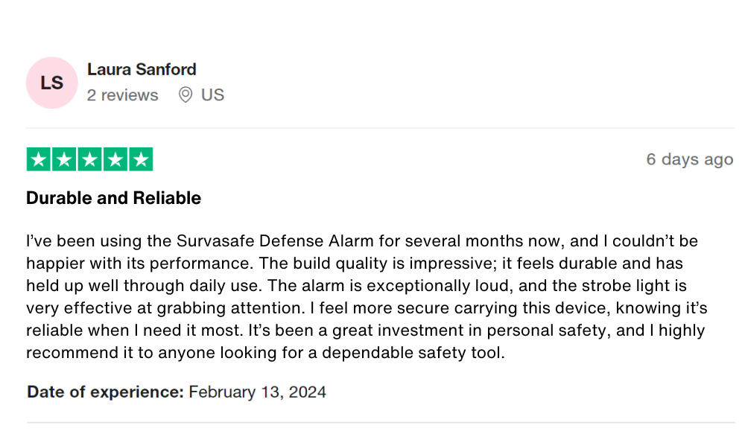Click the "Date of experience:" label
The width and height of the screenshot is (745, 434).
point(105,392)
